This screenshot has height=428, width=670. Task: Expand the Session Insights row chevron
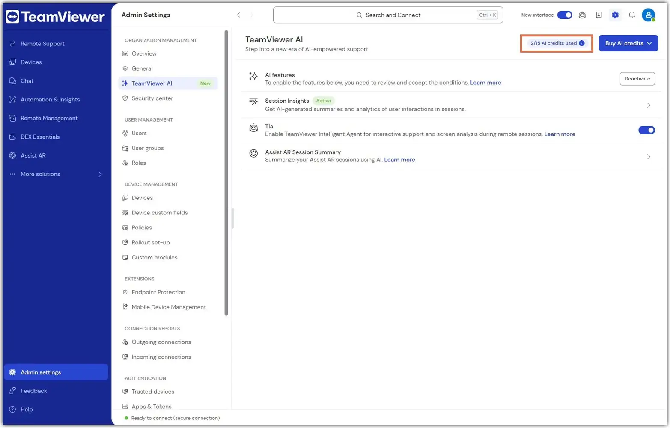point(649,105)
